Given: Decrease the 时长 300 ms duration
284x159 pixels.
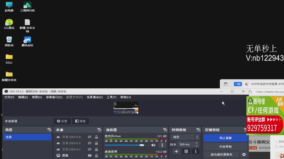Looking at the screenshot, I should tap(197, 146).
